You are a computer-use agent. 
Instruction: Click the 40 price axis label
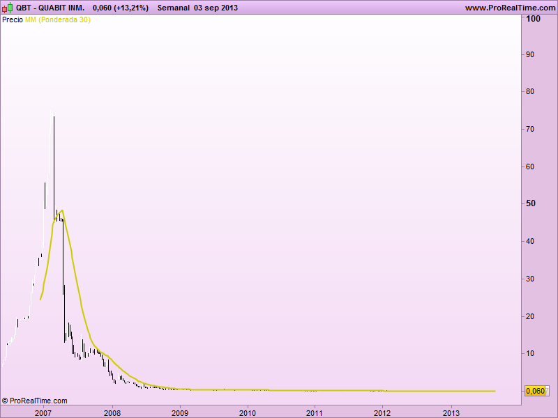point(530,241)
